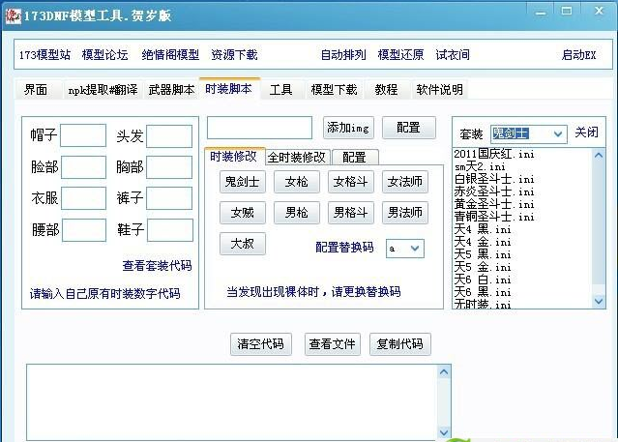The width and height of the screenshot is (618, 442).
Task: Click the 添加img button
Action: [347, 128]
